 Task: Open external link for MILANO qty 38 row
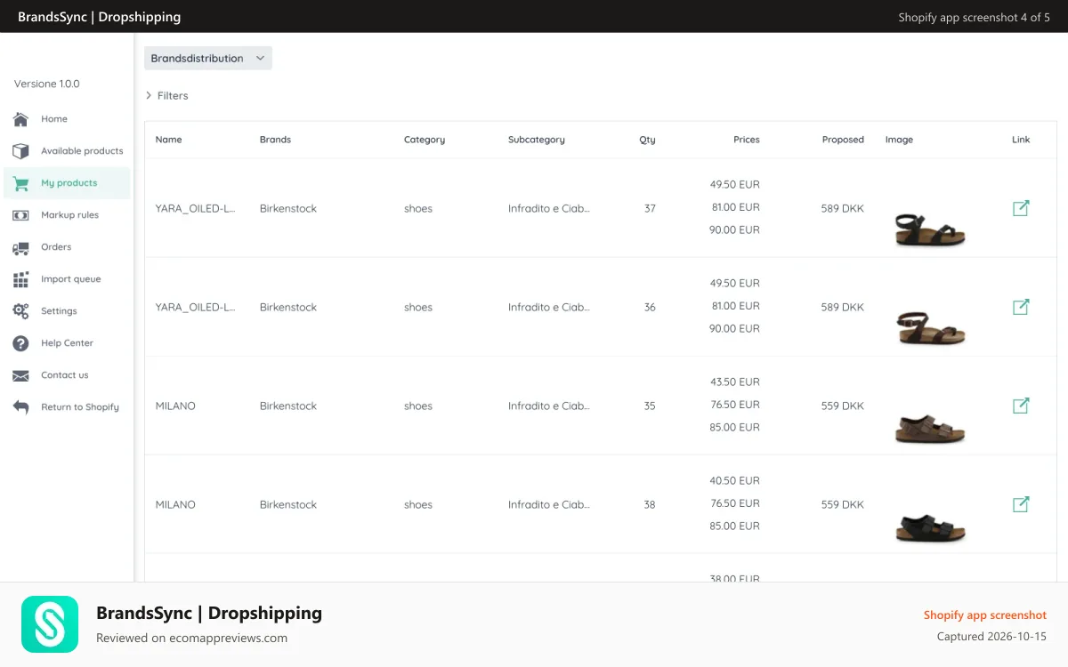(1021, 504)
